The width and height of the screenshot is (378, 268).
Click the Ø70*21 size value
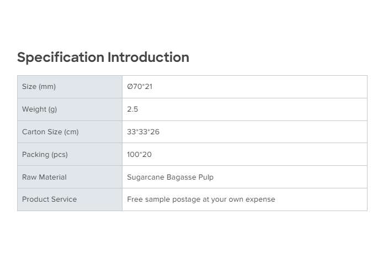click(140, 87)
